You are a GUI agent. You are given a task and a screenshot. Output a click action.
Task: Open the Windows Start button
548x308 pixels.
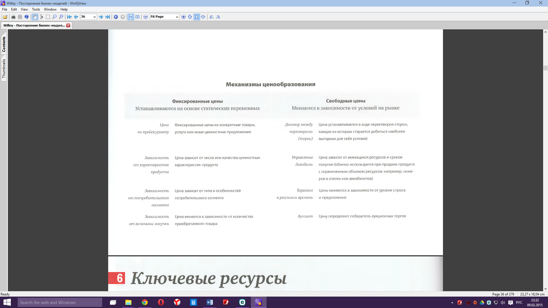click(7, 302)
